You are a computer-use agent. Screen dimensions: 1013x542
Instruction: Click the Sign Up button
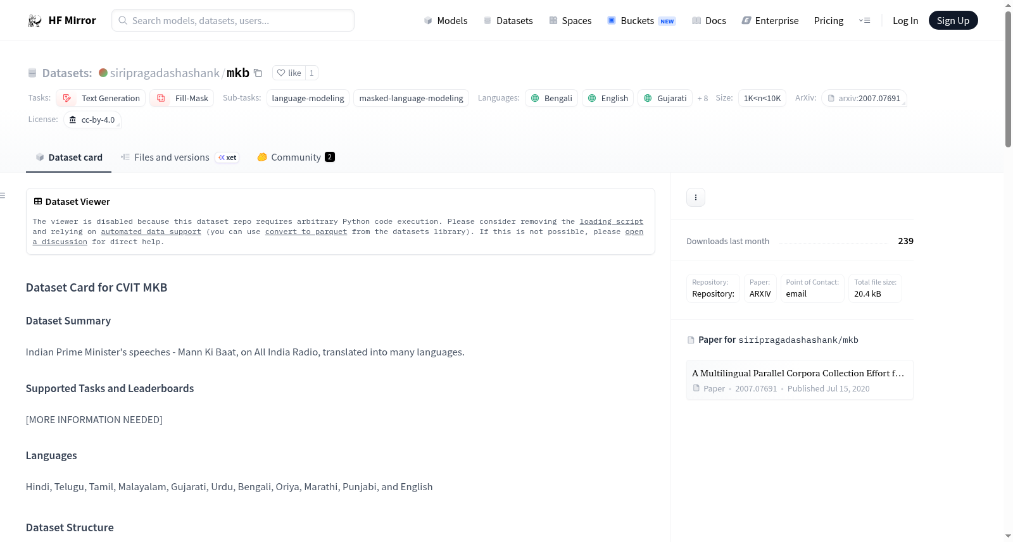pos(953,20)
